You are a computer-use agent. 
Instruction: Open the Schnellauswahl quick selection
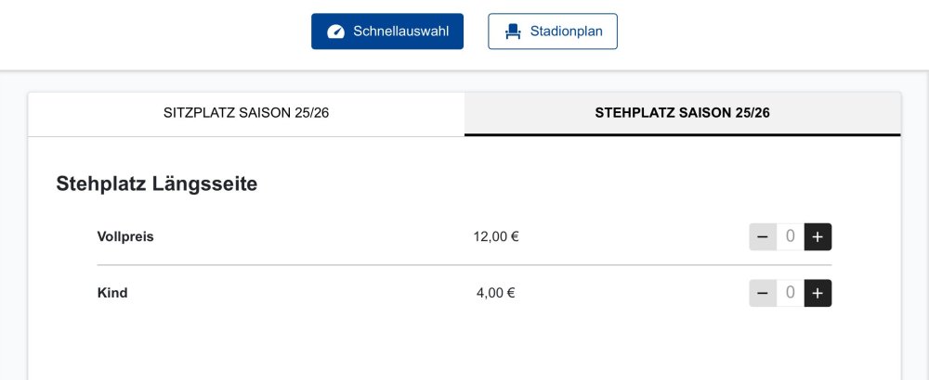coord(386,32)
